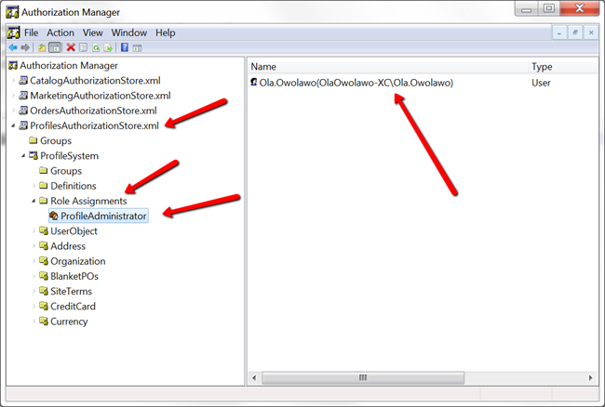Select the Authorization Manager root node

click(x=69, y=65)
